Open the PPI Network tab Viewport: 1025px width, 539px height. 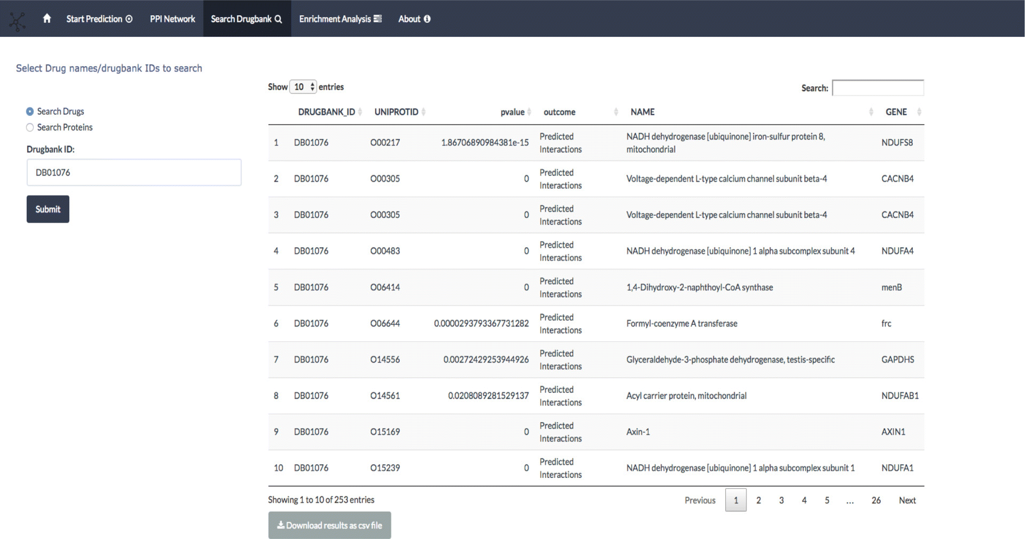coord(172,19)
